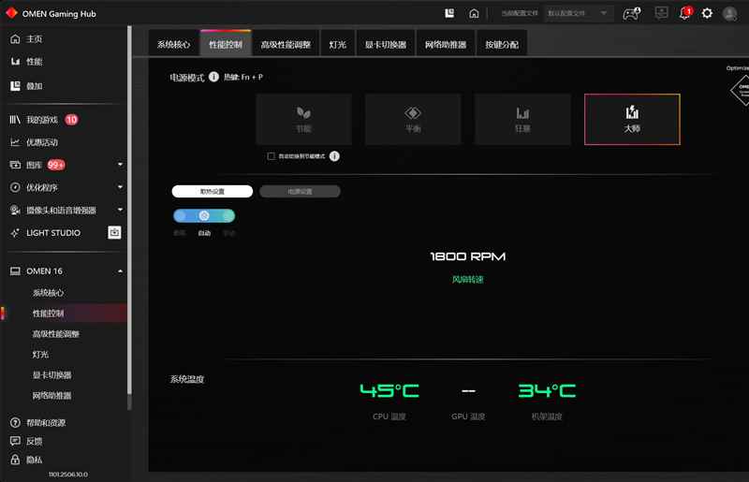
Task: Switch to the 按键分配 tab
Action: tap(502, 44)
